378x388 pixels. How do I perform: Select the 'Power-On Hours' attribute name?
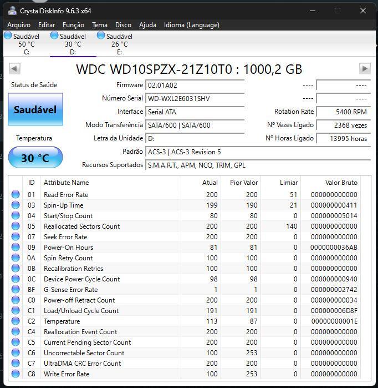68,248
